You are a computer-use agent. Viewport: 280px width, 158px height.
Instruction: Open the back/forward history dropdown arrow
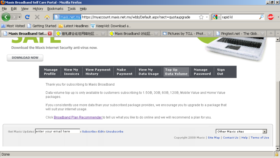pos(20,17)
